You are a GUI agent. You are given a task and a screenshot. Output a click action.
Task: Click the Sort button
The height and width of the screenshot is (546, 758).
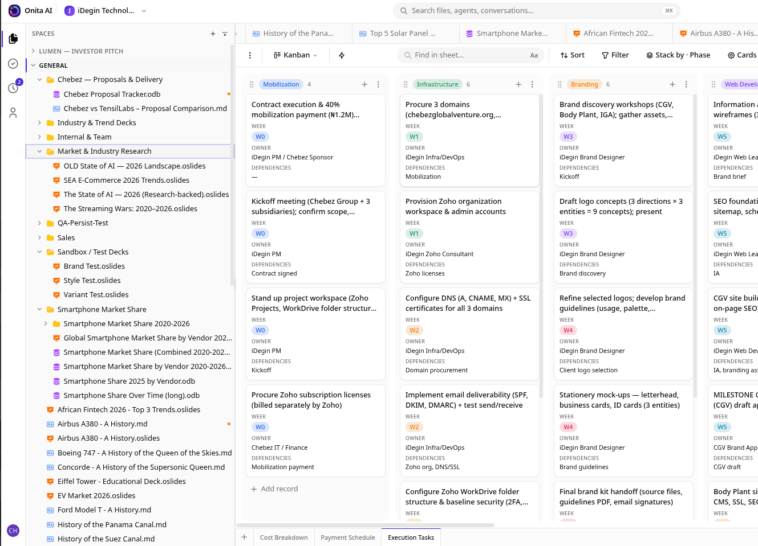[x=573, y=55]
